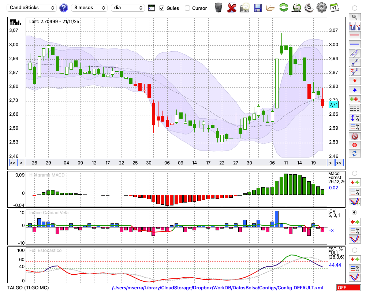Click the magnifying glass zoom tool
The height and width of the screenshot is (293, 366).
(x=354, y=17)
